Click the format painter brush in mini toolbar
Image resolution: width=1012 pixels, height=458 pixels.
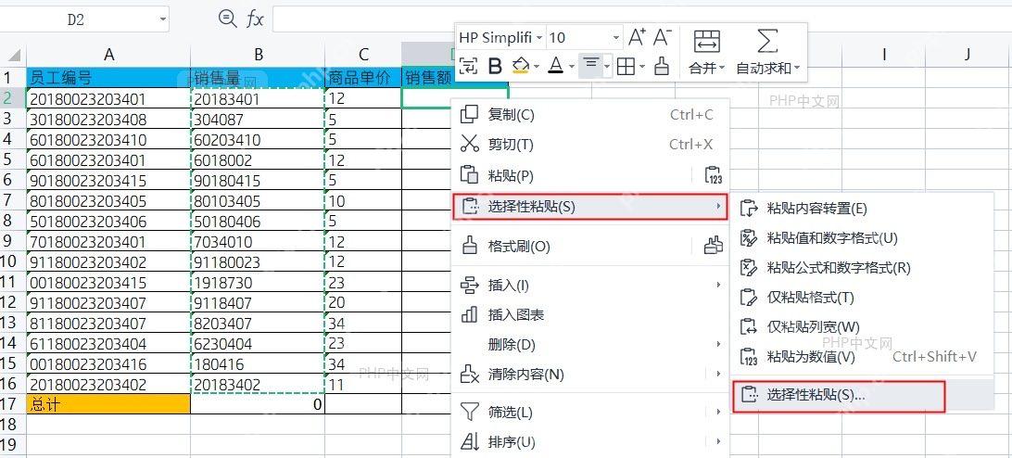click(x=662, y=65)
